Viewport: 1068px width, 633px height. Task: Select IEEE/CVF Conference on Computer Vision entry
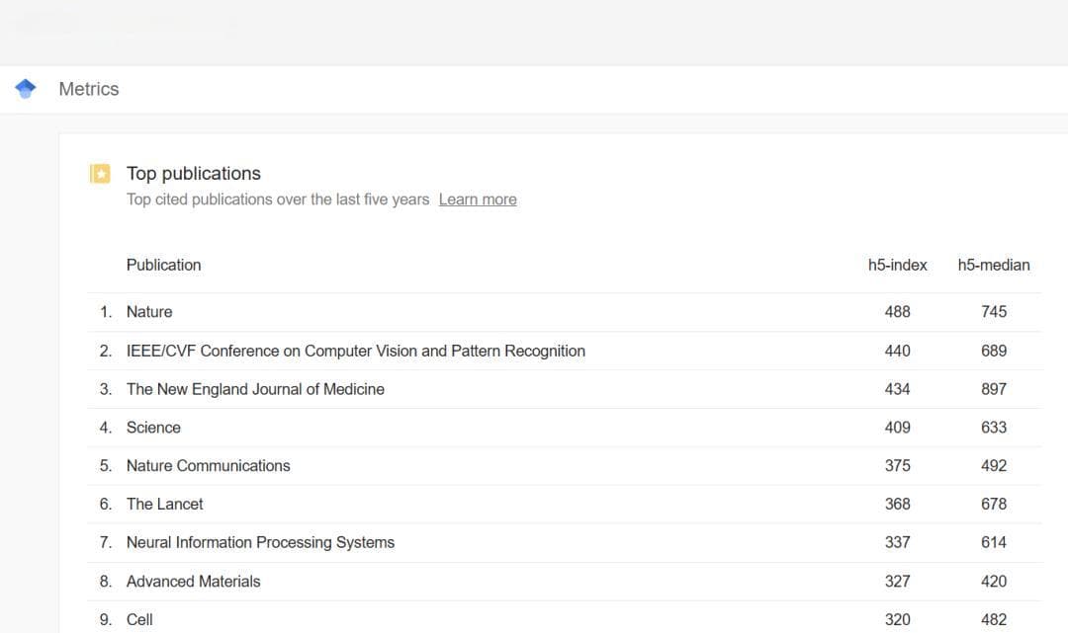pyautogui.click(x=356, y=351)
